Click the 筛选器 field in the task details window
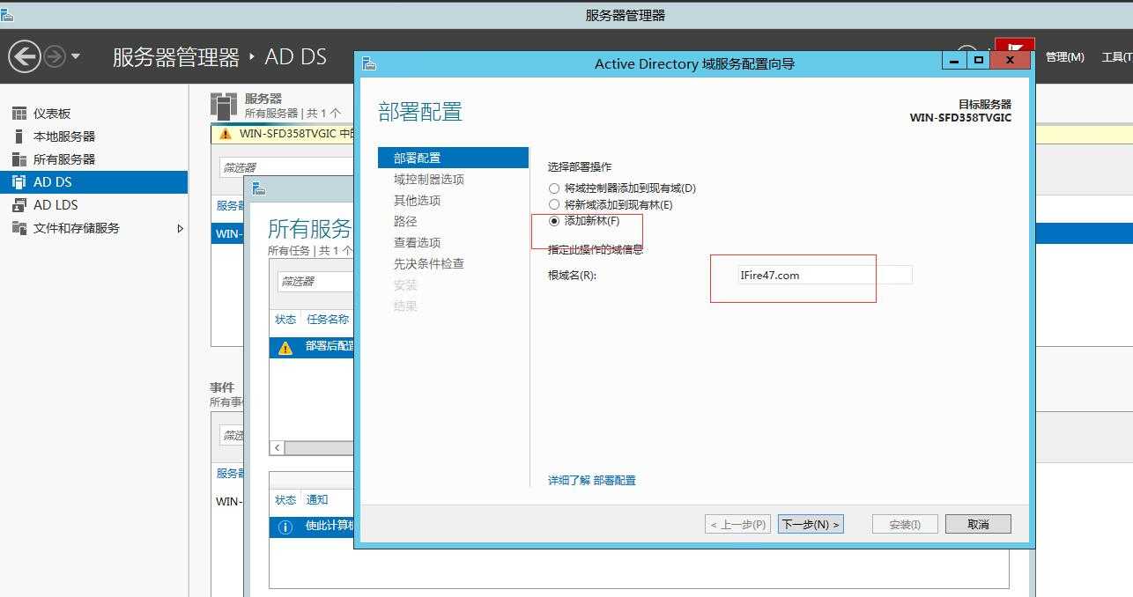Viewport: 1133px width, 597px height. pyautogui.click(x=315, y=281)
